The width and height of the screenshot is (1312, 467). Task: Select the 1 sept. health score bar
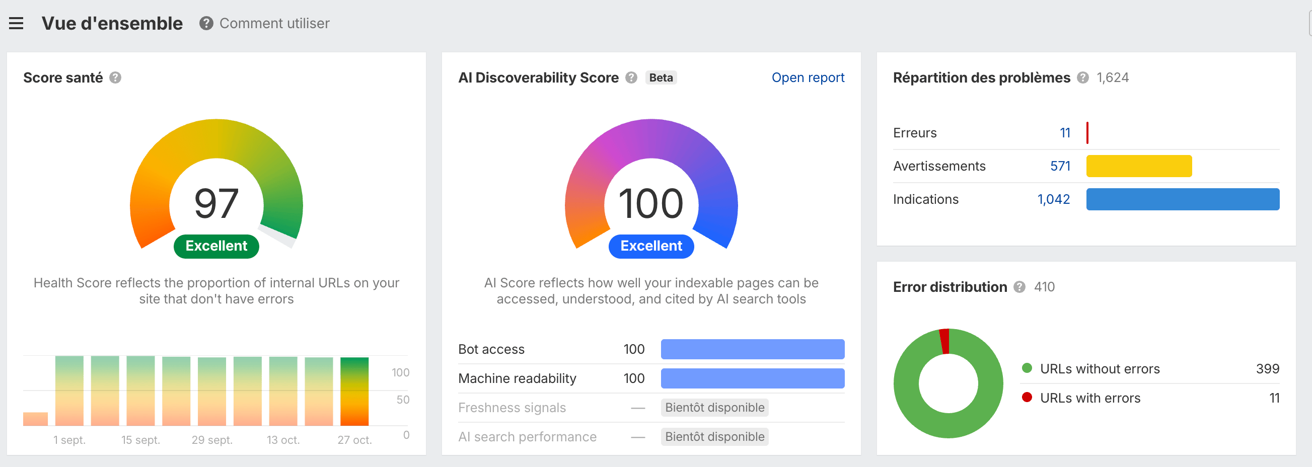[x=69, y=391]
